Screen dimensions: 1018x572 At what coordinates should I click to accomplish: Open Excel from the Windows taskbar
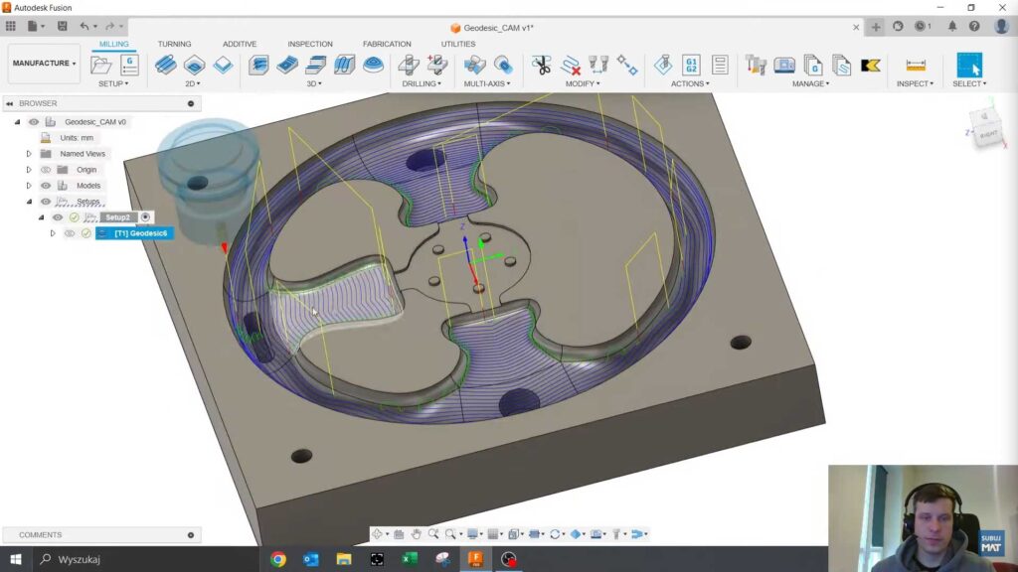tap(410, 559)
